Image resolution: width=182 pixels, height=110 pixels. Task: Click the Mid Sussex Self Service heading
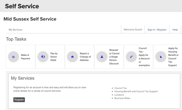30,19
